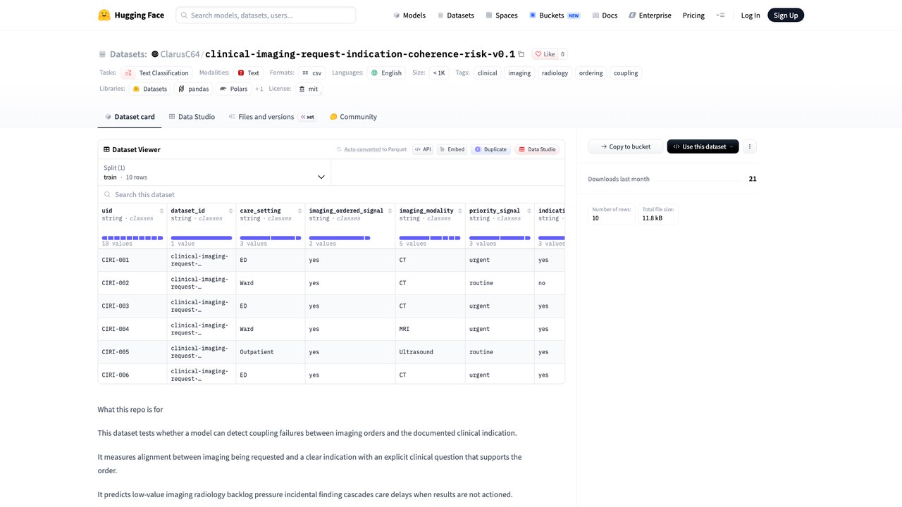Sort by the priority_signal column
Screen dimensions: 902x507
pyautogui.click(x=528, y=211)
